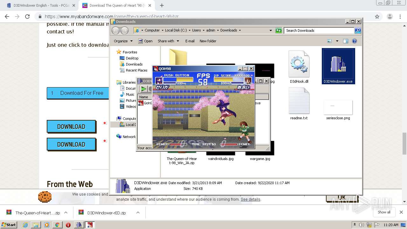Click the change view icon
Viewport: 407px width, 229px height.
[x=329, y=41]
